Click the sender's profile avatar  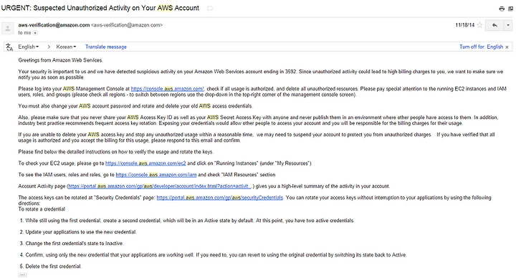tap(8, 28)
